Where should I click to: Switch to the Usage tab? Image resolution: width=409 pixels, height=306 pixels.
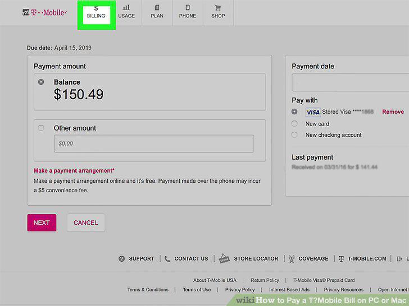(126, 12)
